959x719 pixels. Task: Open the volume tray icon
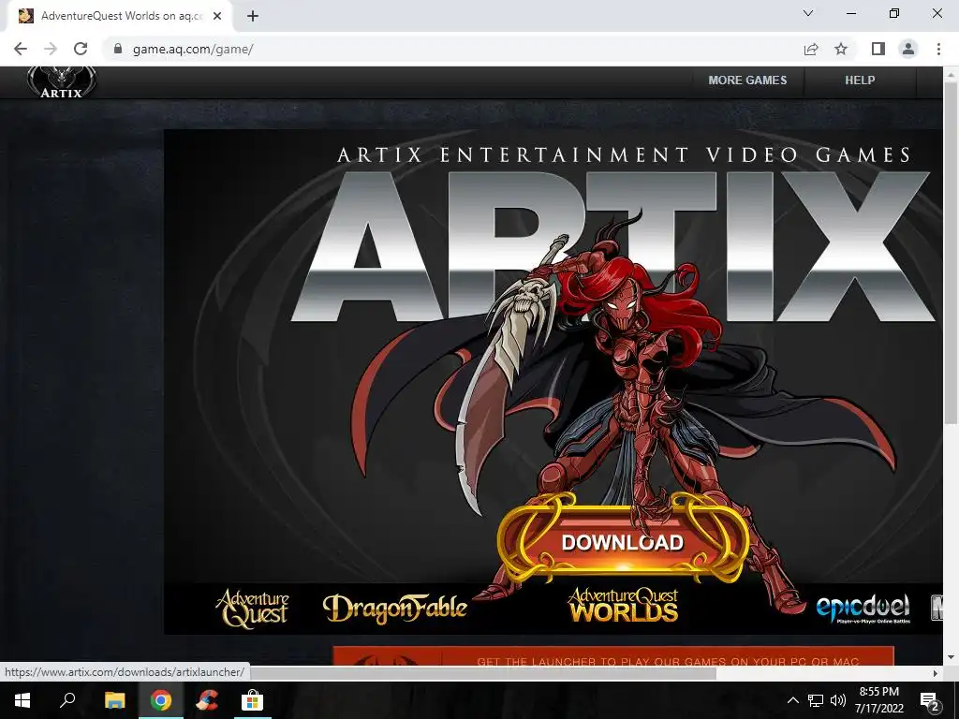click(838, 700)
